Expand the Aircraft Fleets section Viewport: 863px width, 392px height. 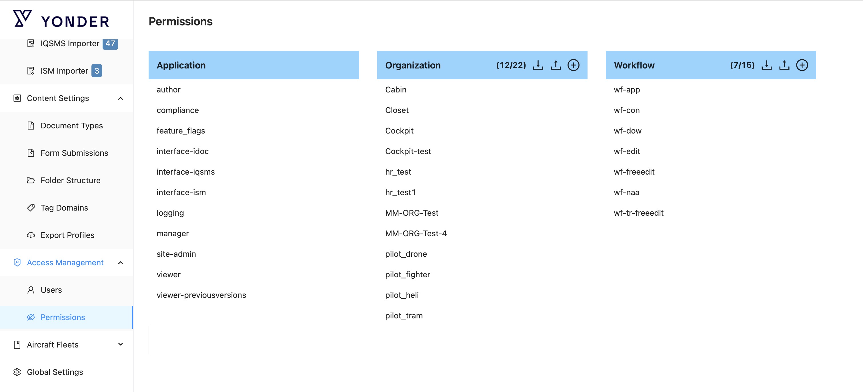(x=121, y=345)
